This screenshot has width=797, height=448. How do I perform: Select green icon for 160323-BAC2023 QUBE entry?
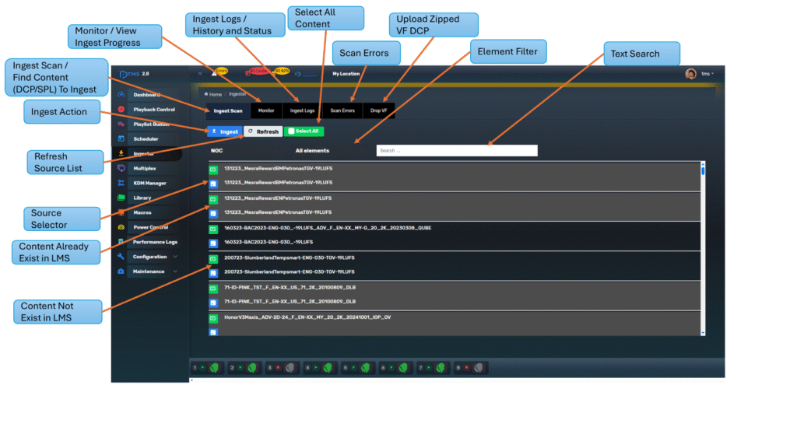tap(213, 229)
